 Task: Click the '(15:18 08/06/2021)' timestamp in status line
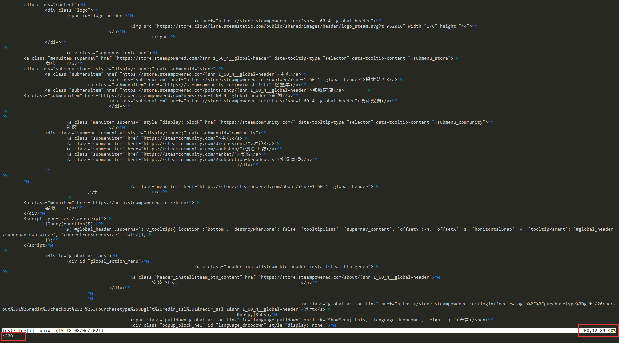click(80, 330)
